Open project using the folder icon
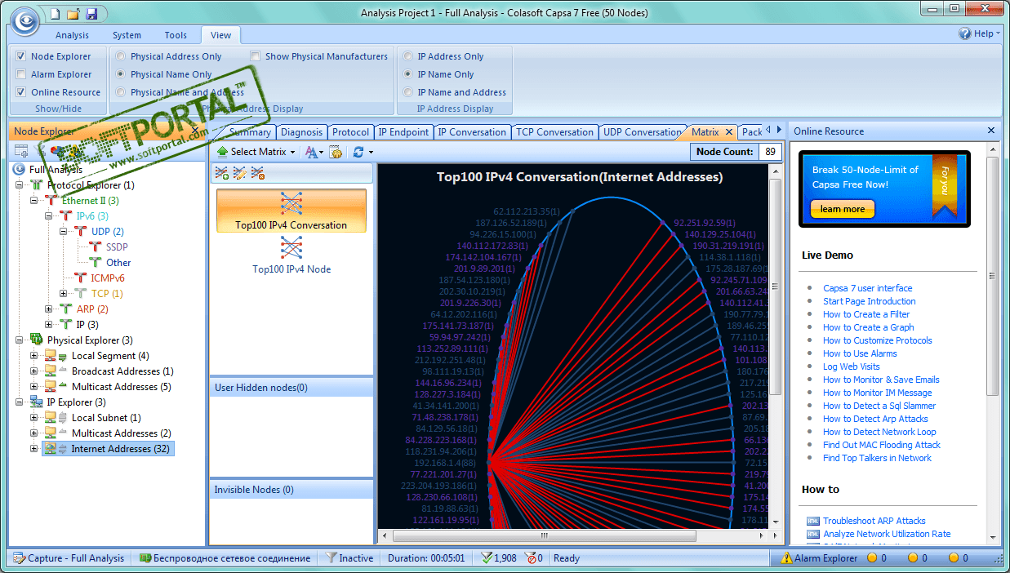Screen dimensions: 1010x573 tap(73, 14)
